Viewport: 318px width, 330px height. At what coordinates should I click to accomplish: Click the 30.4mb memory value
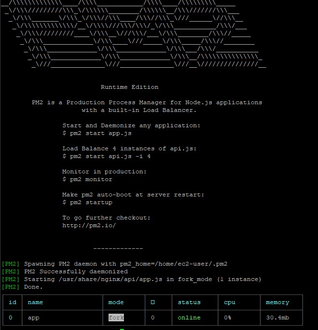[x=277, y=318]
